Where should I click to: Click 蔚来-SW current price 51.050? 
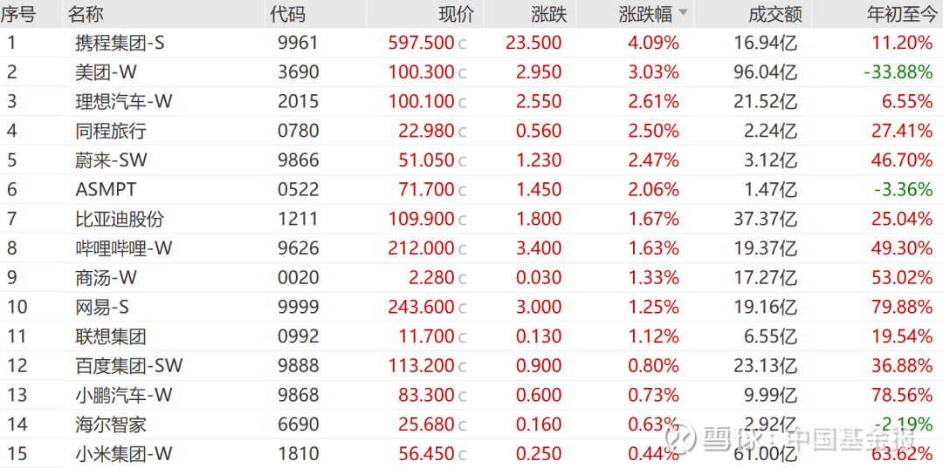coord(421,160)
